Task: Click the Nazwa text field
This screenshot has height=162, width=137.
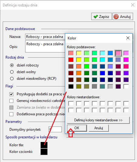Action: pyautogui.click(x=45, y=37)
